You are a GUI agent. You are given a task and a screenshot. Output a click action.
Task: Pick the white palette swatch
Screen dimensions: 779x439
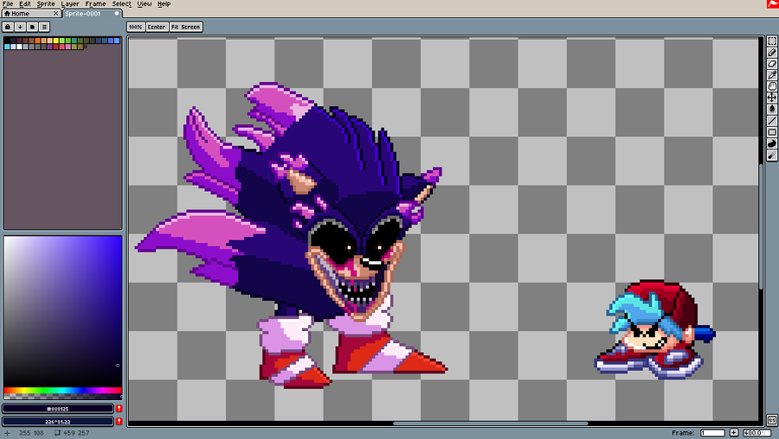(19, 47)
